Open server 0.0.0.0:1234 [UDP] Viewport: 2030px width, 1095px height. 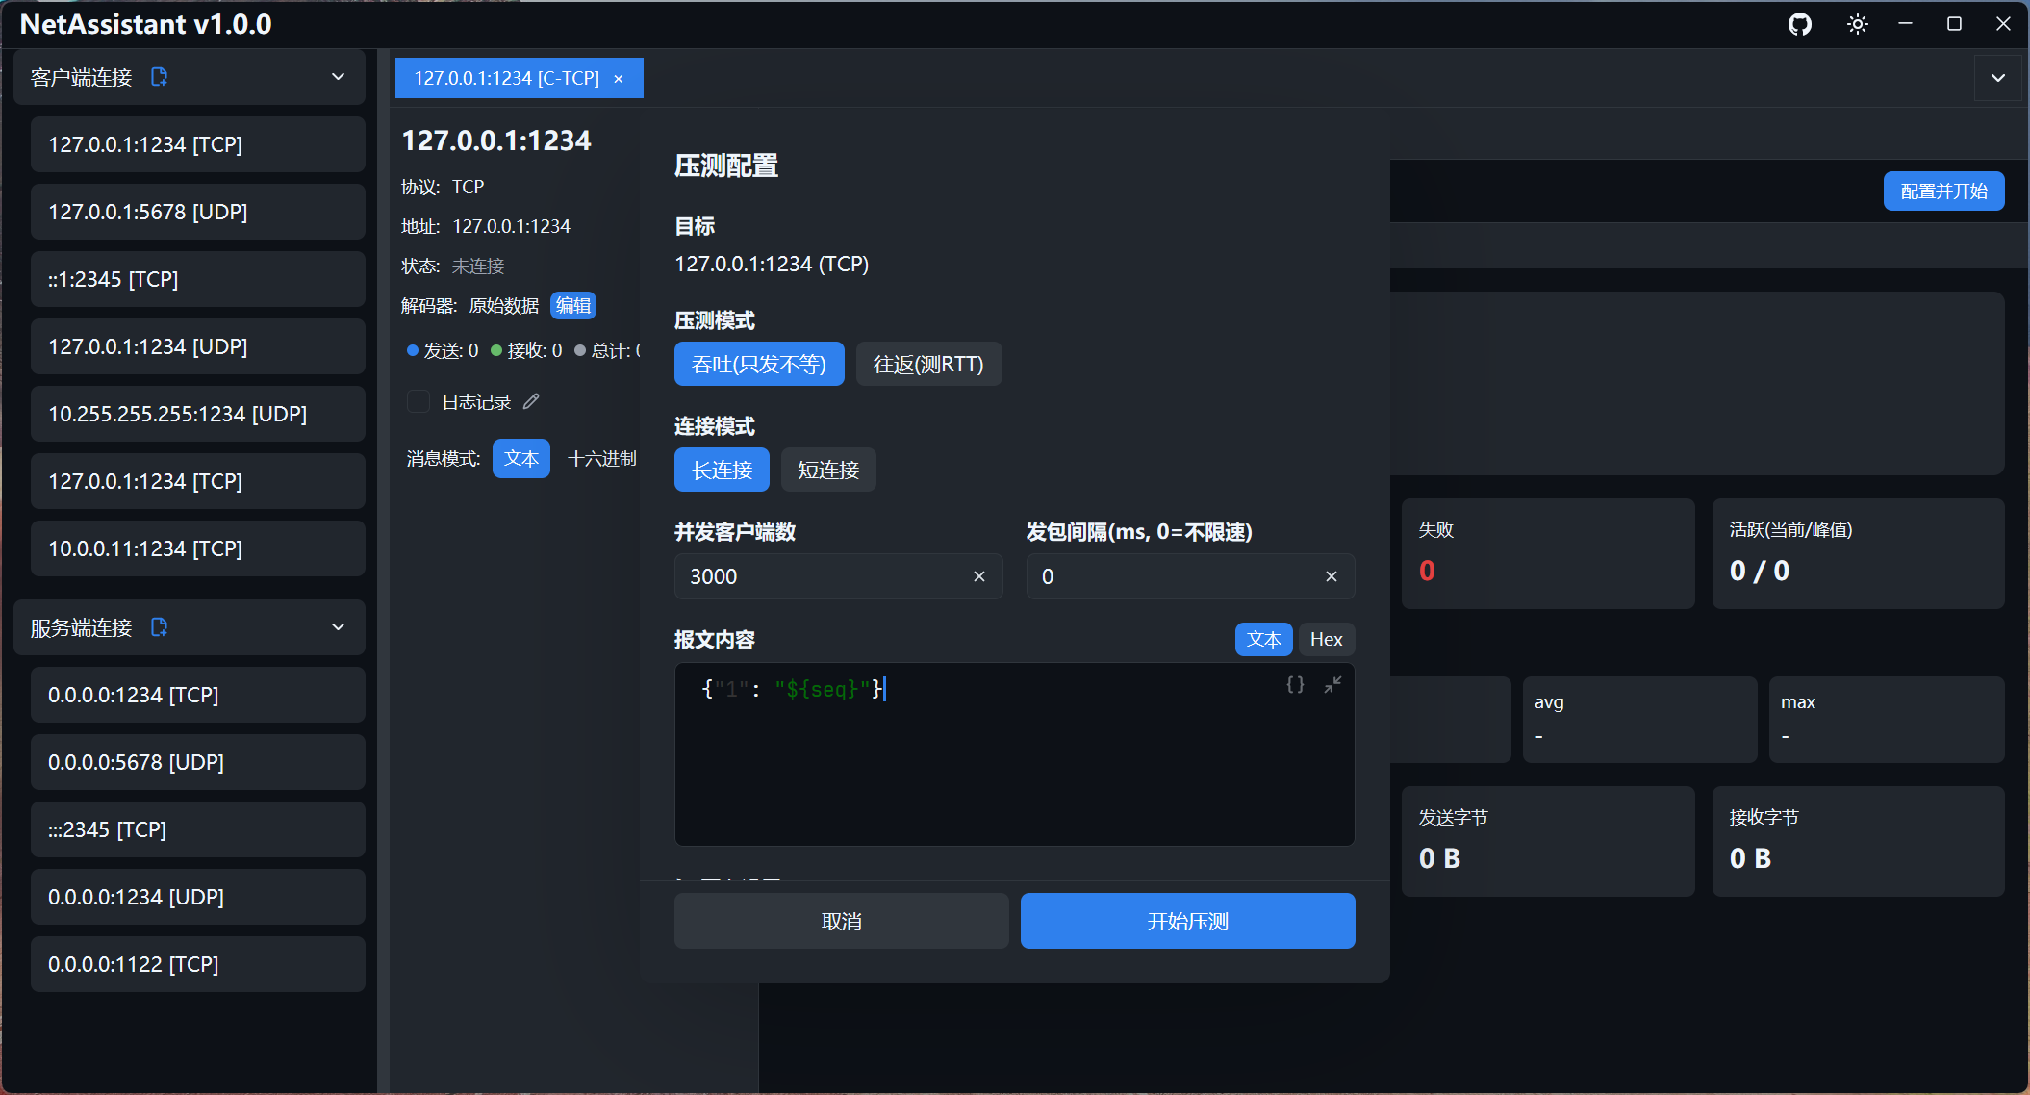tap(198, 897)
